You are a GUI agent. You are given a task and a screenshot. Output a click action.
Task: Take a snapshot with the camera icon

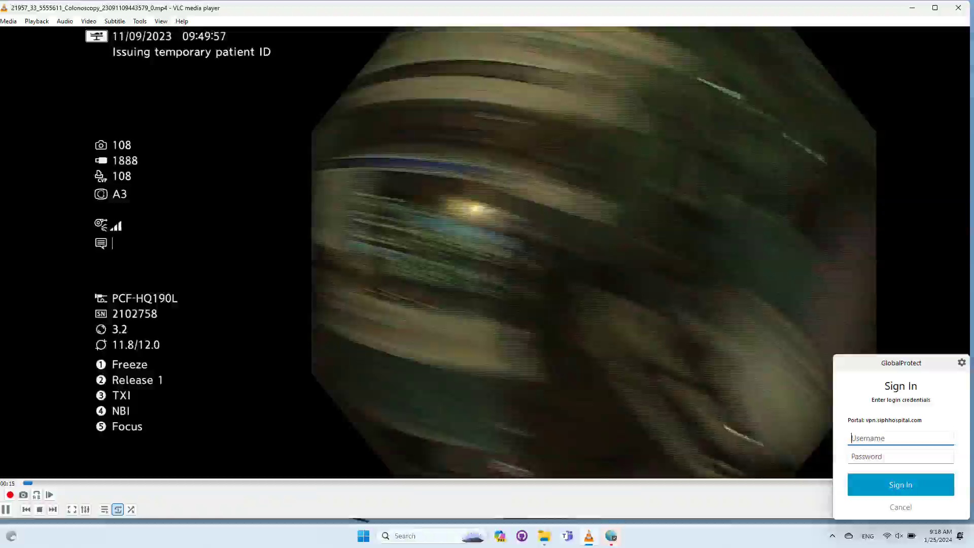(x=23, y=495)
